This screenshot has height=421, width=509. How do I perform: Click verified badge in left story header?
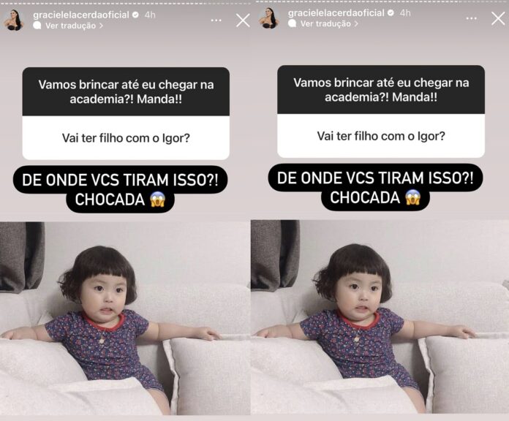tap(136, 15)
